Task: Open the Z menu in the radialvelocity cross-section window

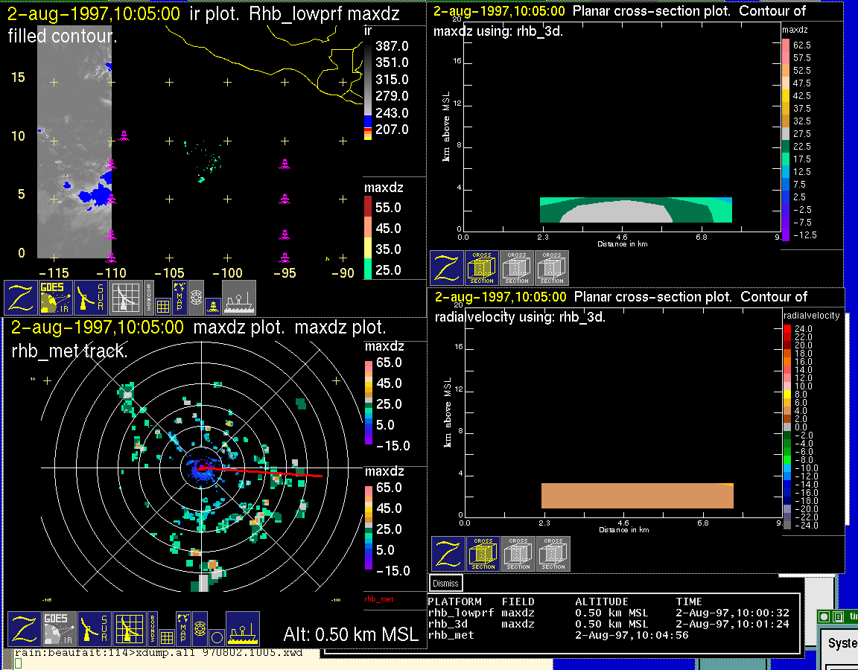Action: tap(448, 554)
